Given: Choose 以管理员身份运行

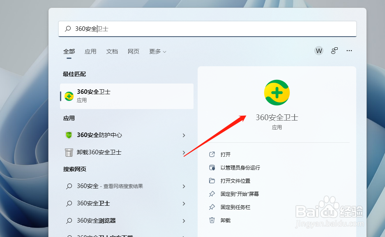Looking at the screenshot, I should click(240, 168).
